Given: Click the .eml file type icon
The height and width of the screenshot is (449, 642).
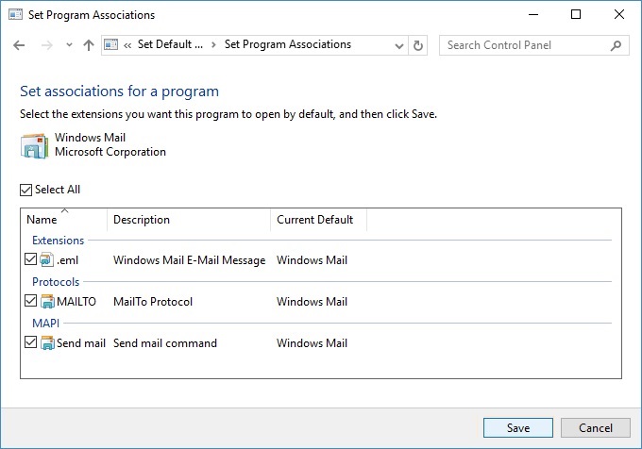Looking at the screenshot, I should pyautogui.click(x=47, y=259).
